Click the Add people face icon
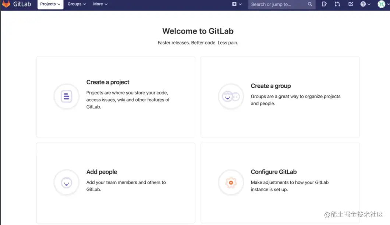 (66, 182)
